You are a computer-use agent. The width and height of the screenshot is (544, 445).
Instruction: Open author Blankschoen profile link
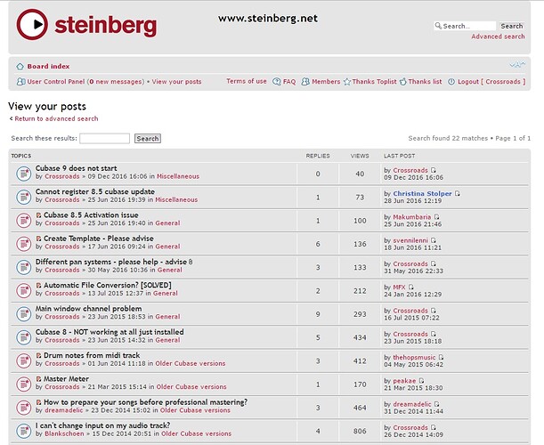coord(64,433)
